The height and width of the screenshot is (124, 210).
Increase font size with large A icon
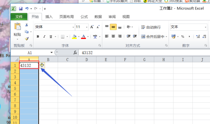coord(92,27)
